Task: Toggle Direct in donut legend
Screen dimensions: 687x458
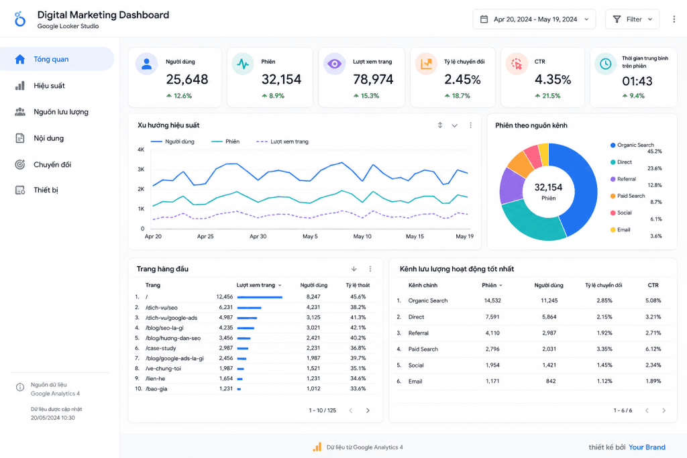Action: [x=621, y=162]
